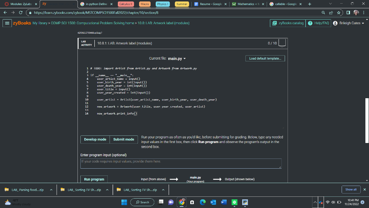369x208 pixels.
Task: Open Outlook from the taskbar
Action: 213,202
